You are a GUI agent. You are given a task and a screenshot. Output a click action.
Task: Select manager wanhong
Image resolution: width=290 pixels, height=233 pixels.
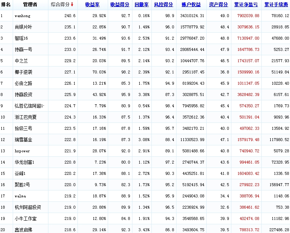point(23,16)
